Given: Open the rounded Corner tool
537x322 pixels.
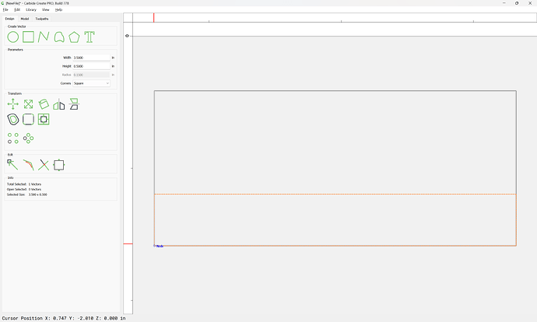Looking at the screenshot, I should click(x=28, y=120).
